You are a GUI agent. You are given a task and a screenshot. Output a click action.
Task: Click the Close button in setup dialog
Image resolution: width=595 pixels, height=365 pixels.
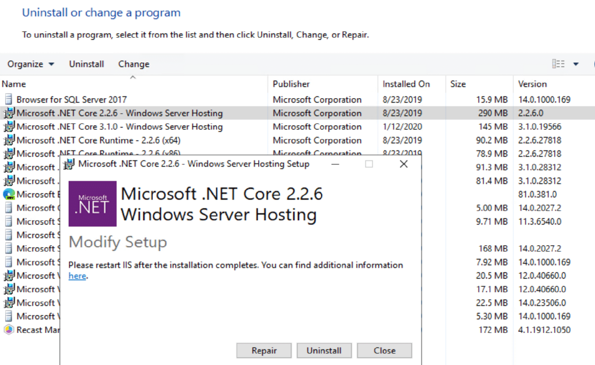pos(384,350)
